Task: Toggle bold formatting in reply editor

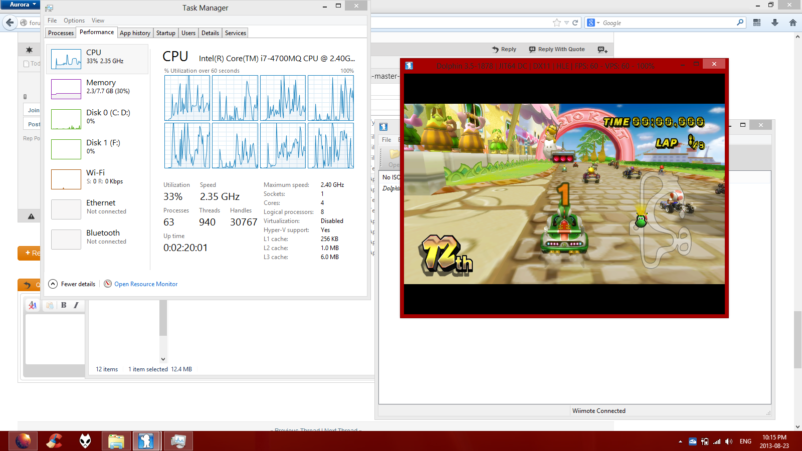Action: pyautogui.click(x=64, y=305)
